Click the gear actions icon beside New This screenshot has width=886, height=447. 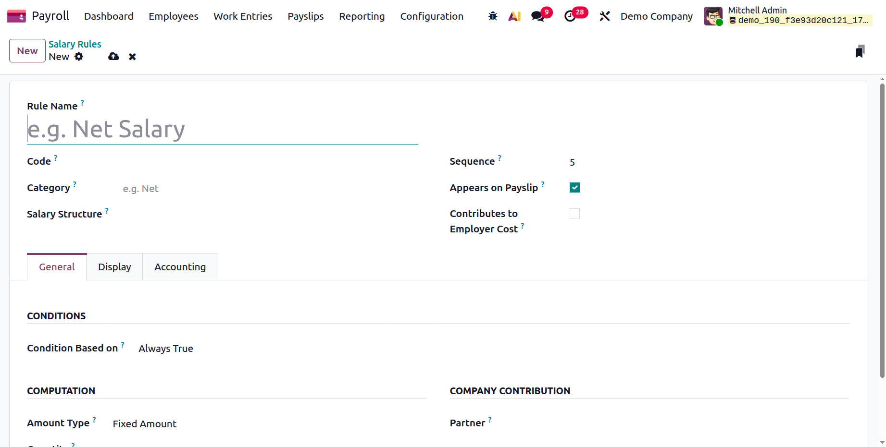click(x=79, y=57)
